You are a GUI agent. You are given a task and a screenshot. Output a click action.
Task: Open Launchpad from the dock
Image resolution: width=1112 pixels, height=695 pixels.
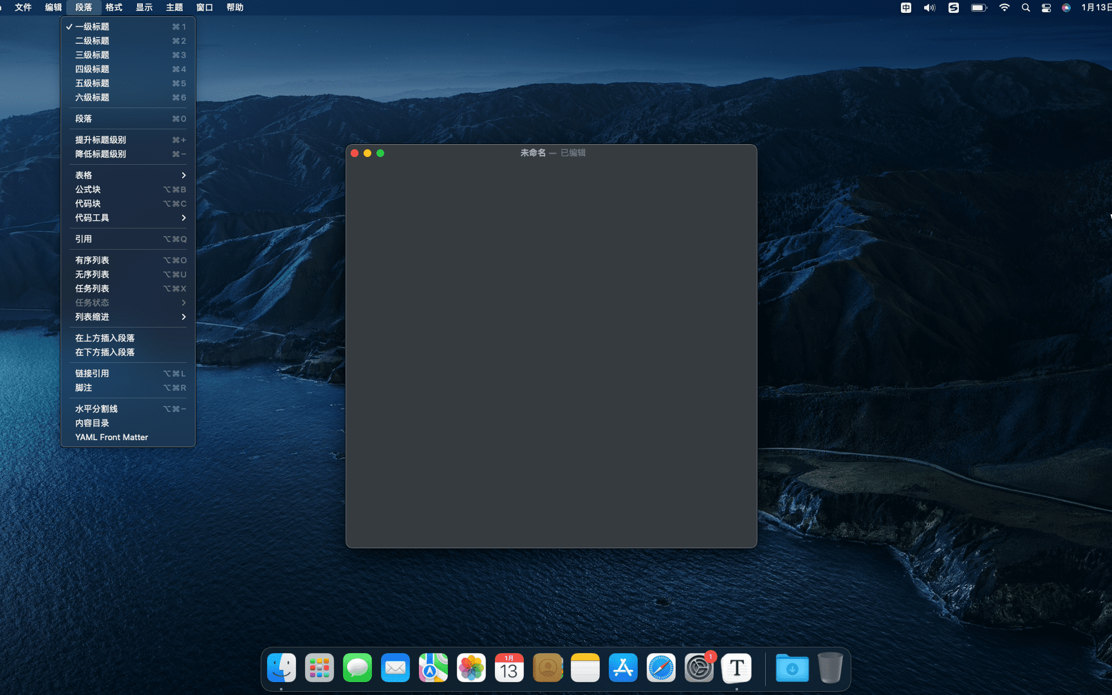click(319, 669)
